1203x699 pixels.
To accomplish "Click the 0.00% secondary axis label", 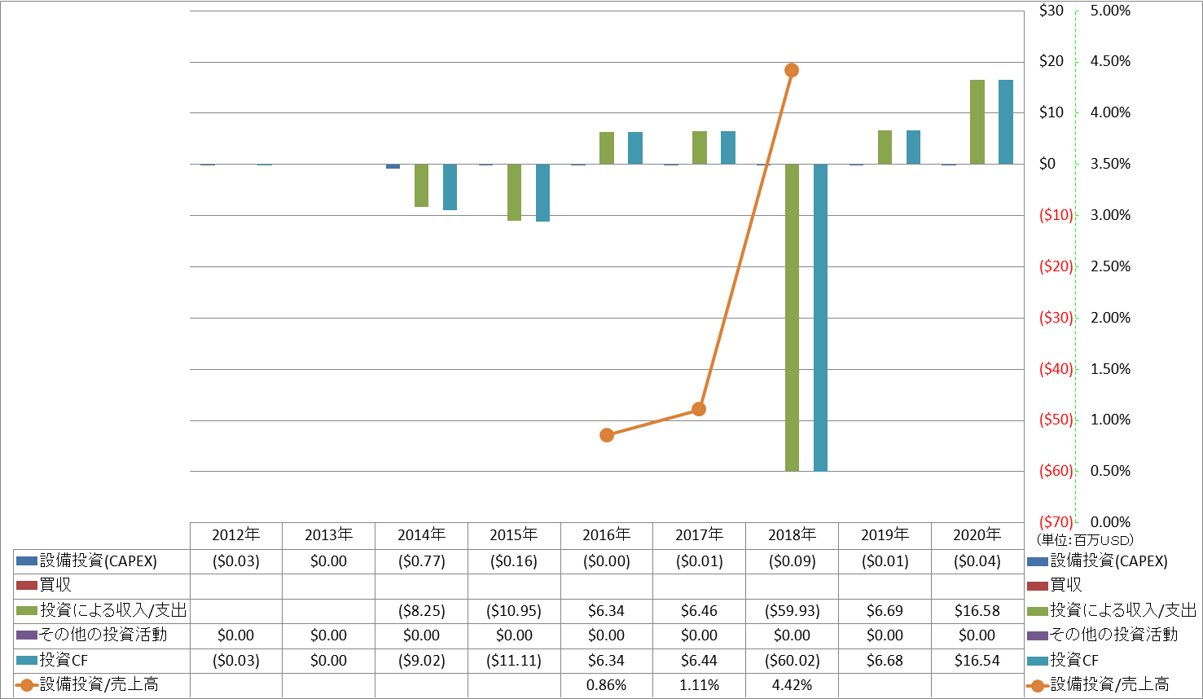I will tap(1111, 522).
